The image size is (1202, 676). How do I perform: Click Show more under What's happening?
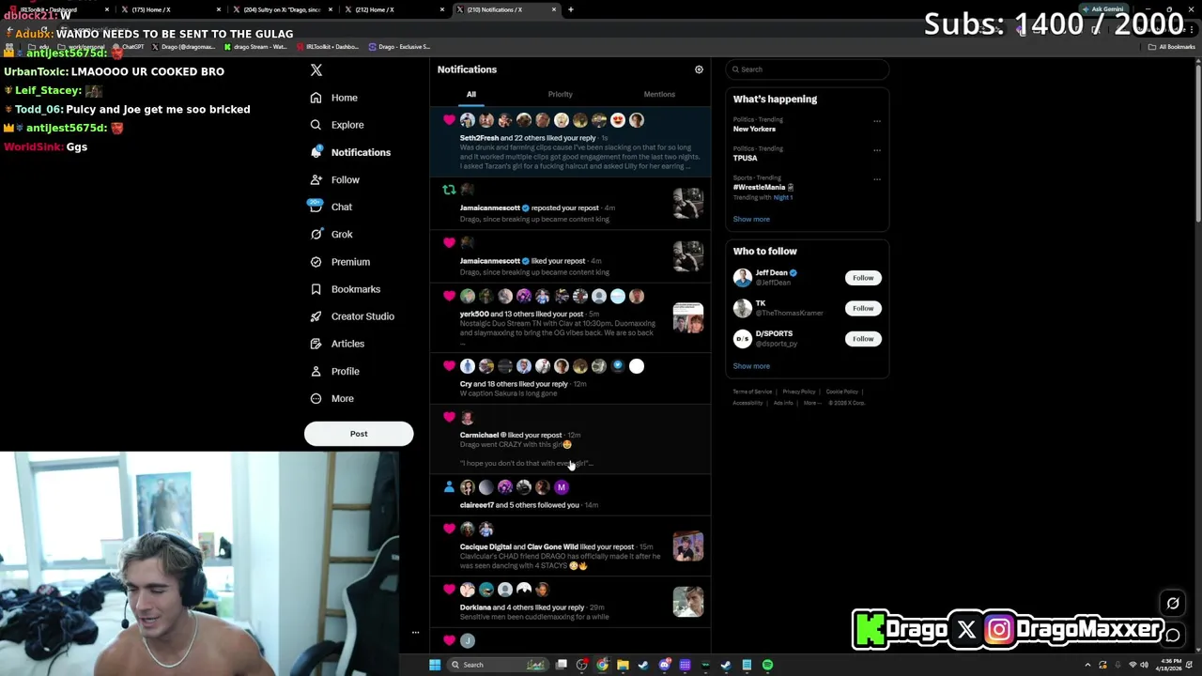[751, 219]
